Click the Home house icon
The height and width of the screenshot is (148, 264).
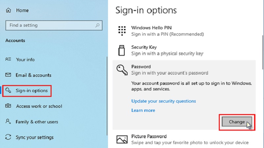9,11
